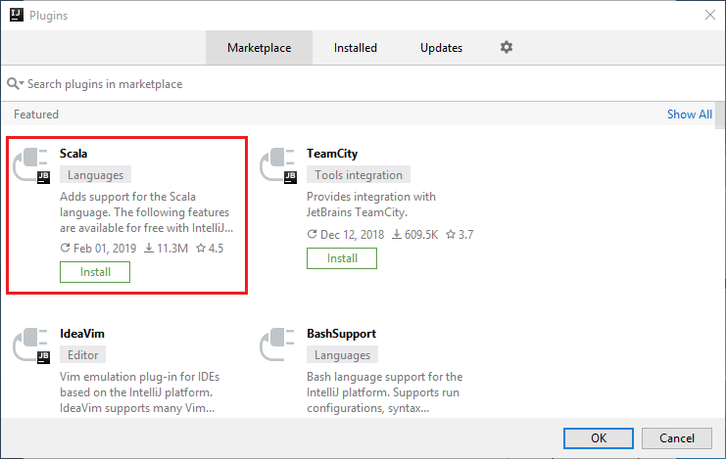
Task: Select the Editor tag under IdeaVim
Action: (x=83, y=355)
